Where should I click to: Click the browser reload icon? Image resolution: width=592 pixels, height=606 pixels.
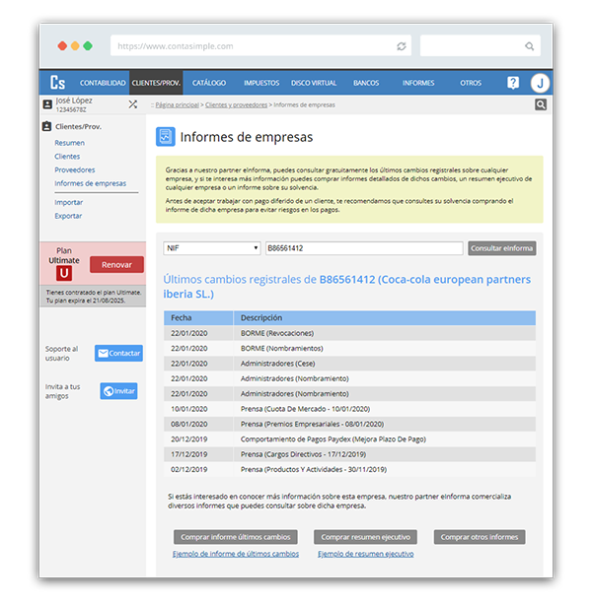(x=402, y=46)
